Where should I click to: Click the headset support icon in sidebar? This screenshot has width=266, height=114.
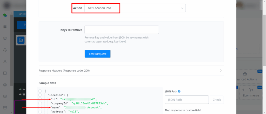tap(5, 50)
